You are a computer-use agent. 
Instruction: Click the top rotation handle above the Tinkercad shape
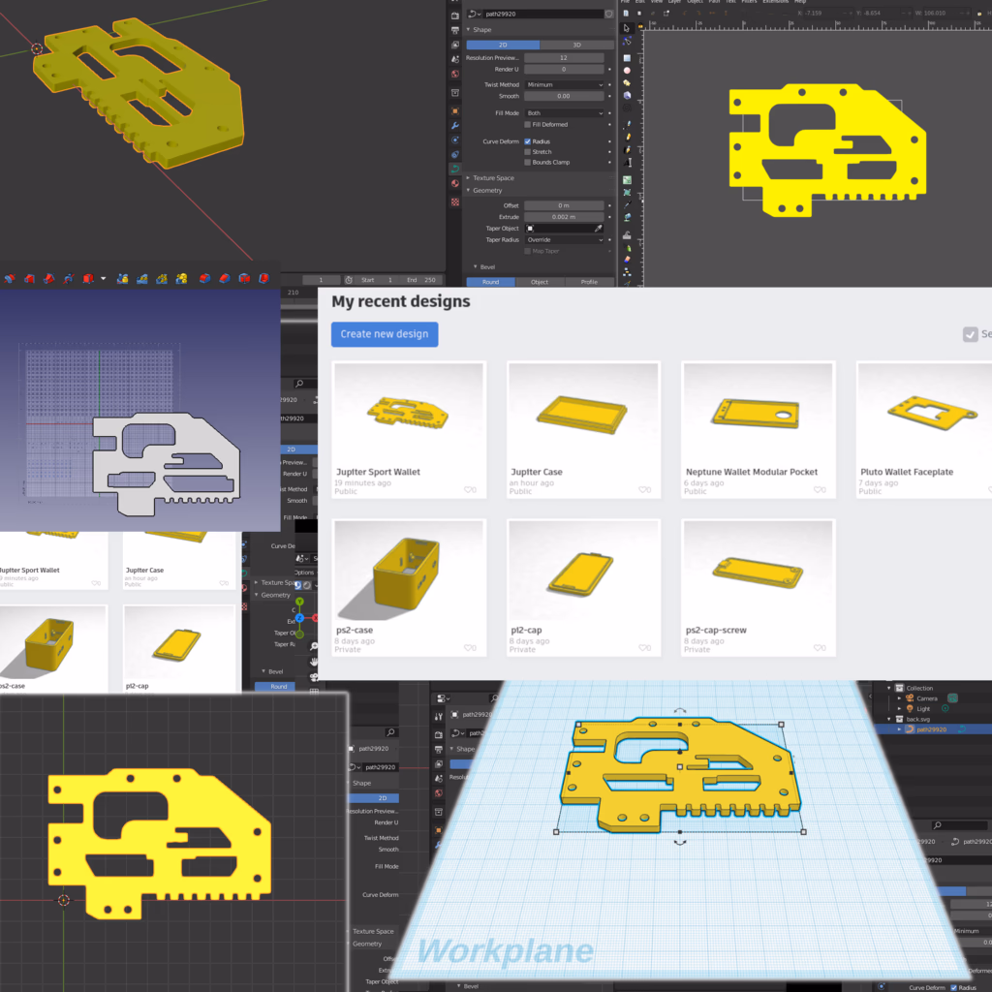680,711
